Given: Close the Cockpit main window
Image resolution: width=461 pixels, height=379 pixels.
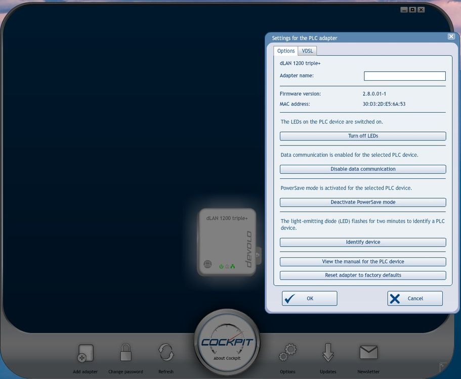Looking at the screenshot, I should click(x=421, y=10).
